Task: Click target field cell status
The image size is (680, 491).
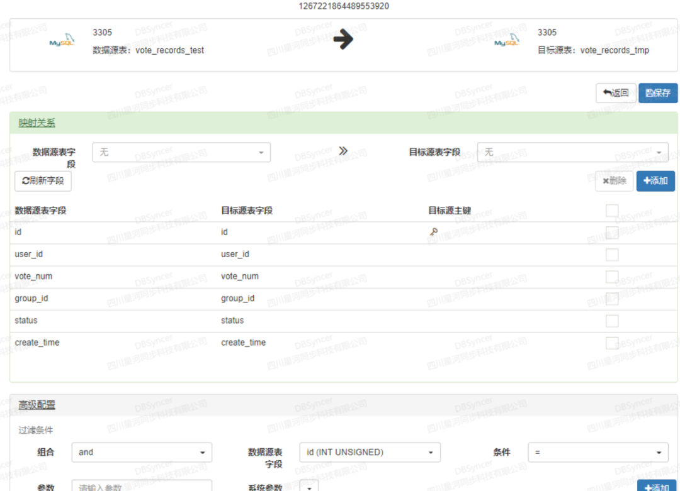Action: coord(232,321)
